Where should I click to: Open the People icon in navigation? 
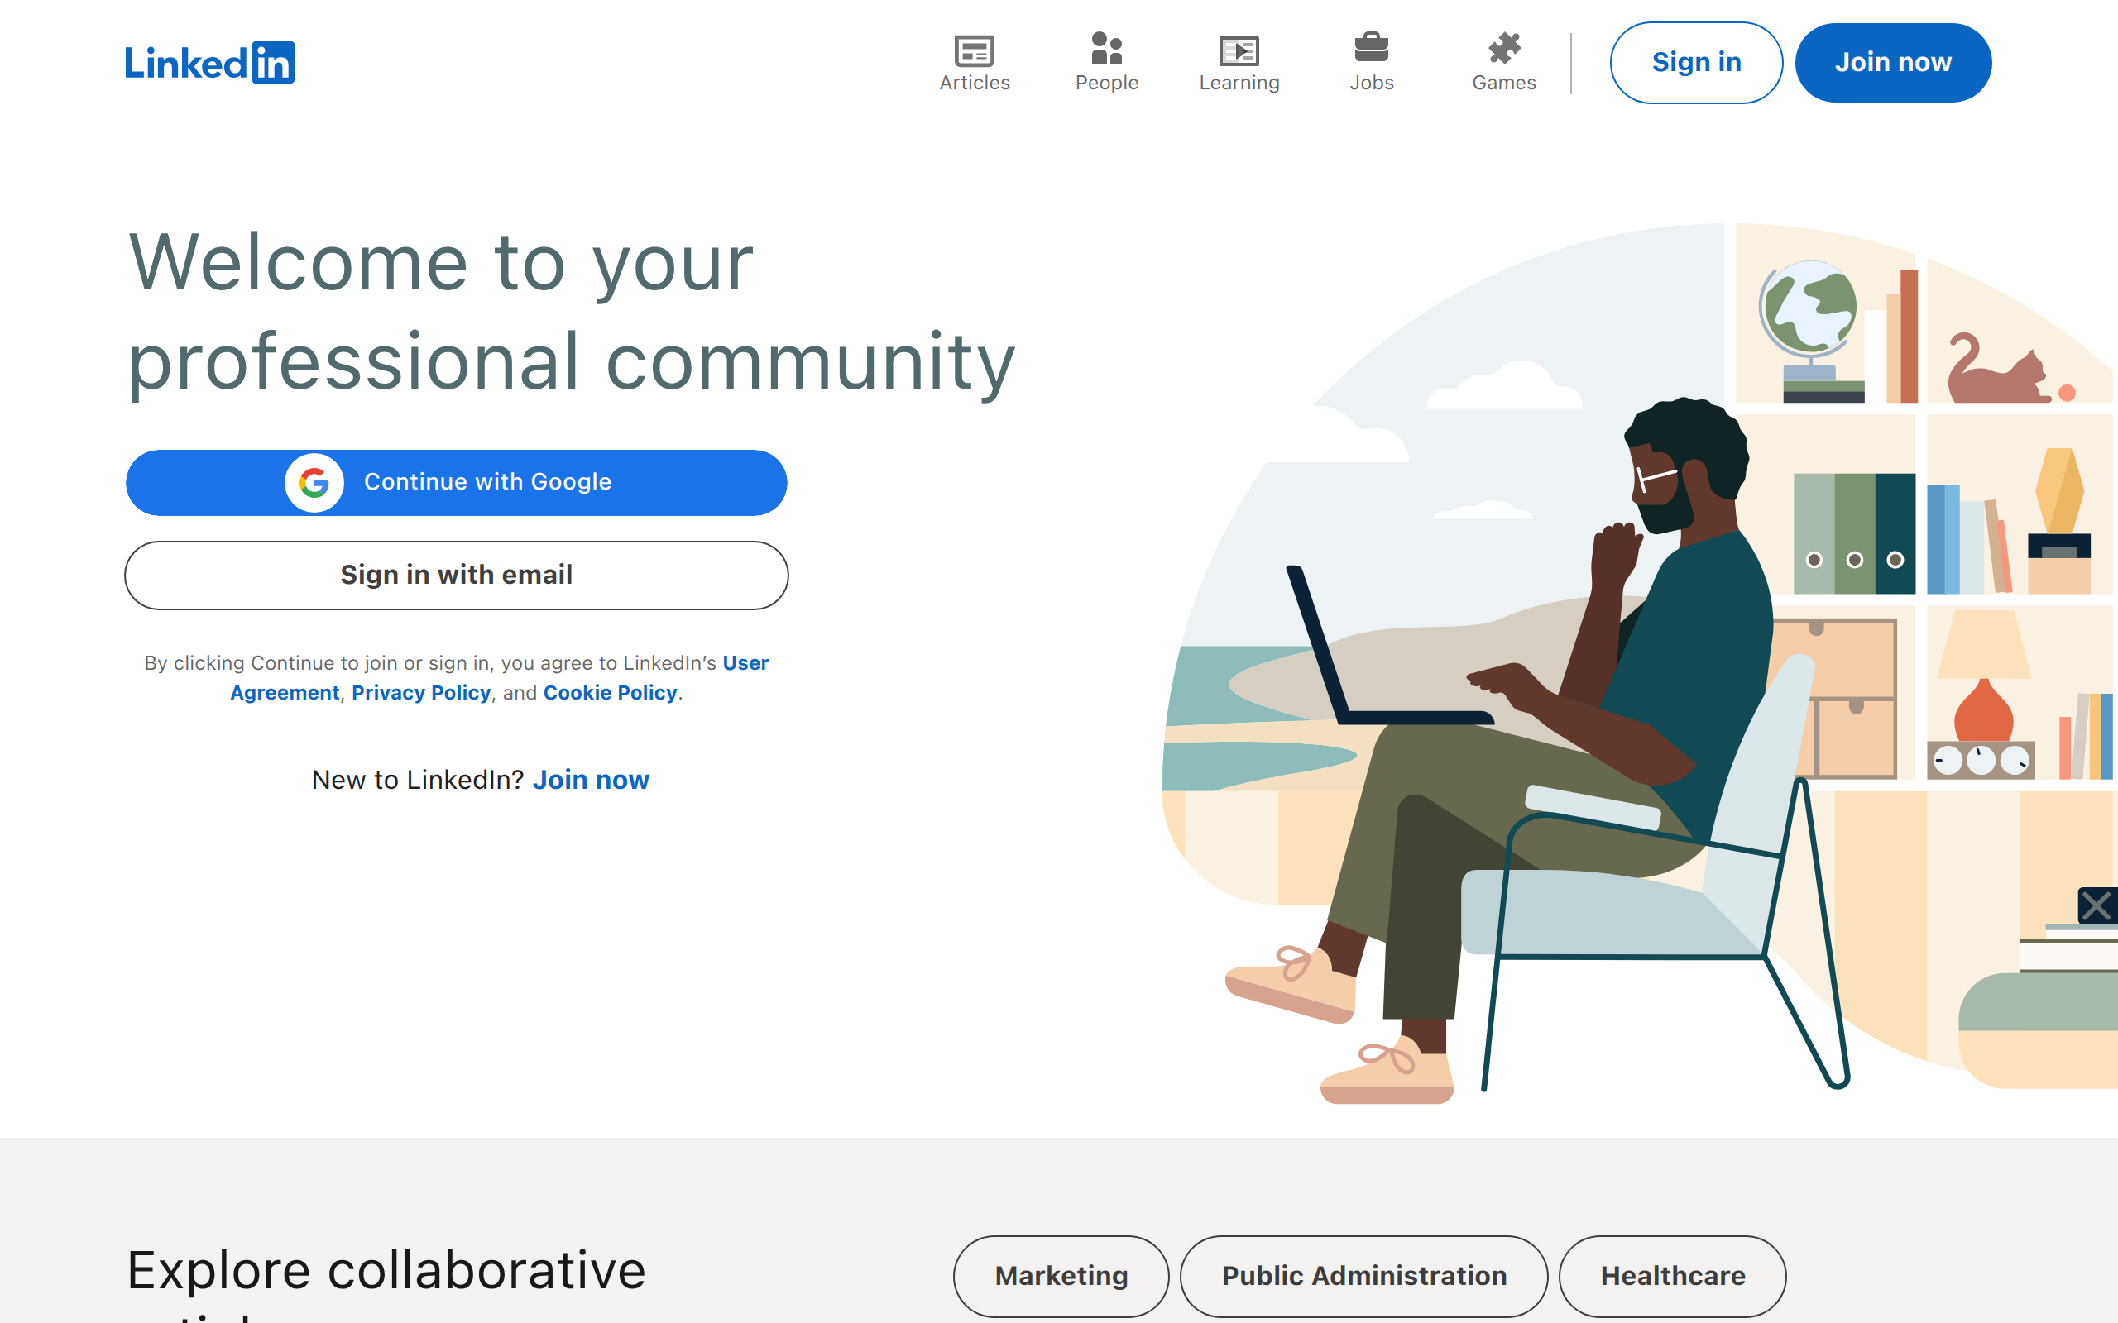[1106, 49]
